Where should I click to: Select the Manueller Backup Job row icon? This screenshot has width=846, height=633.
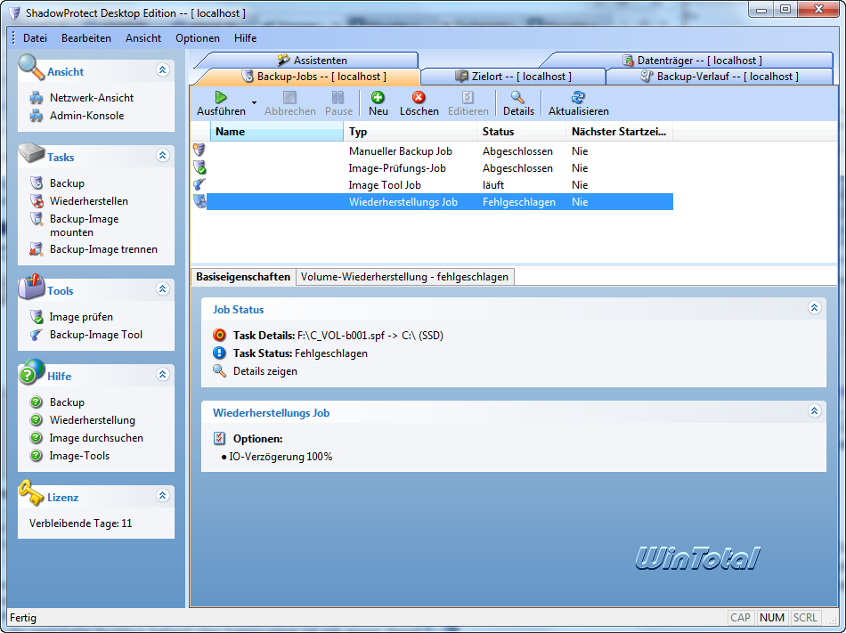point(199,150)
